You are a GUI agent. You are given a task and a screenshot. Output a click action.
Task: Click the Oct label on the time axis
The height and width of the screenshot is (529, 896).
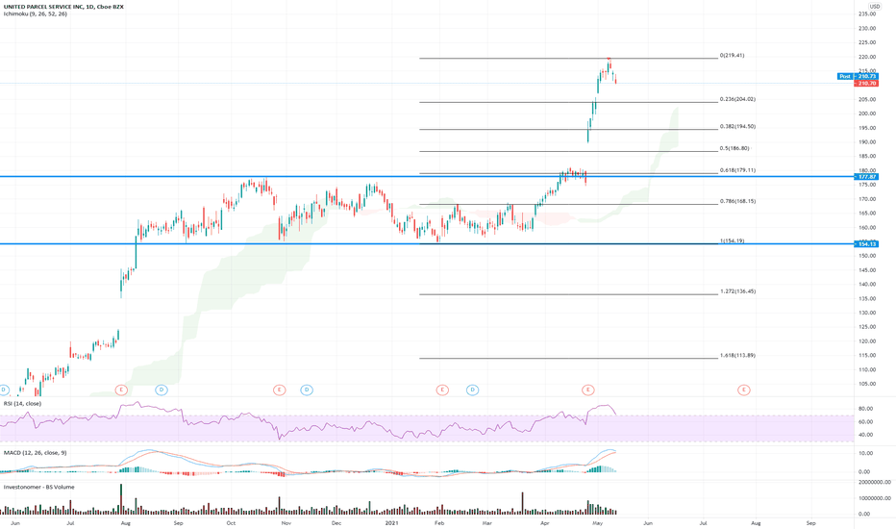pyautogui.click(x=231, y=522)
